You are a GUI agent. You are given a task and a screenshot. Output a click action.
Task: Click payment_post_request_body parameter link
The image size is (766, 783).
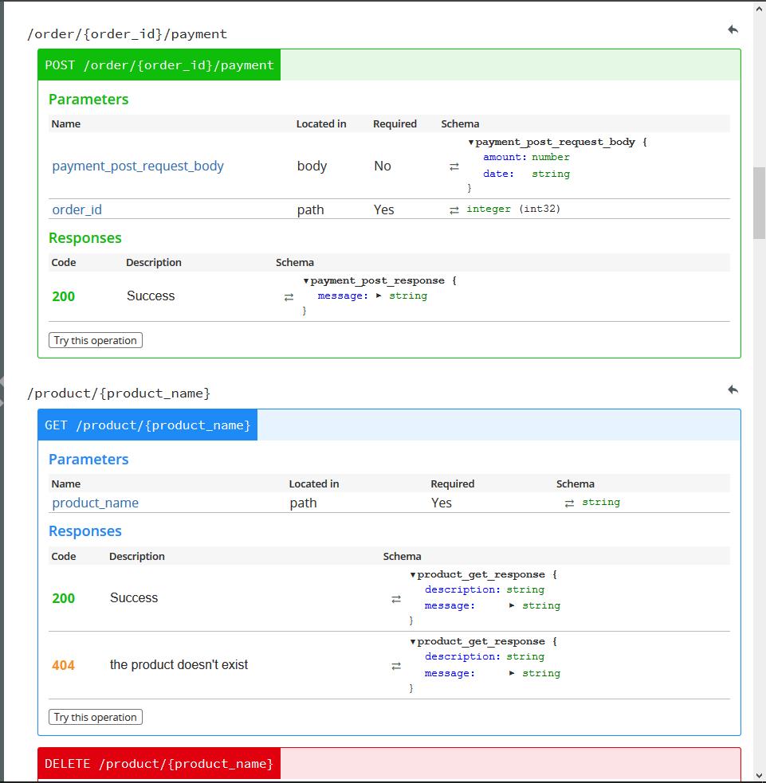pyautogui.click(x=138, y=166)
